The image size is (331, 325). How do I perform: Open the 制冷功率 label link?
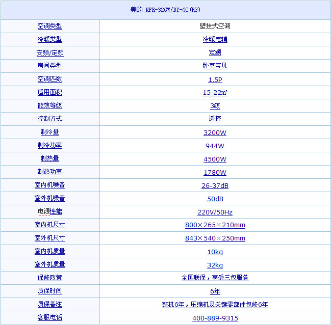click(50, 145)
